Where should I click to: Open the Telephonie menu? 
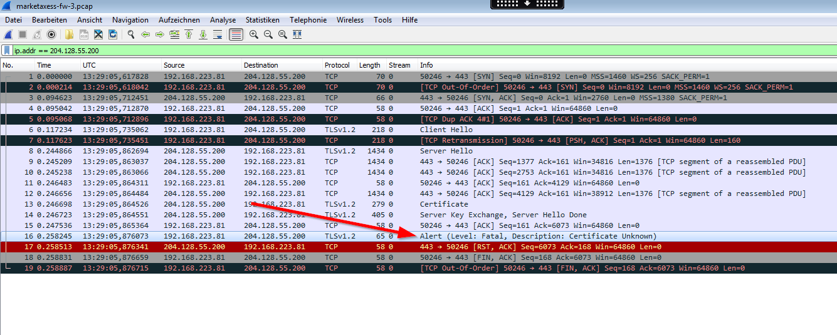click(308, 20)
